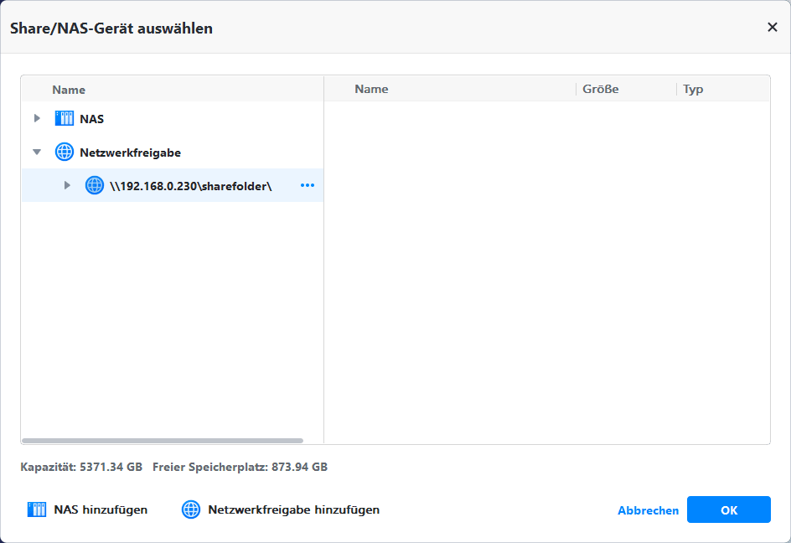
Task: Click the Netzwerkfreigabe globe icon in tree
Action: tap(65, 153)
